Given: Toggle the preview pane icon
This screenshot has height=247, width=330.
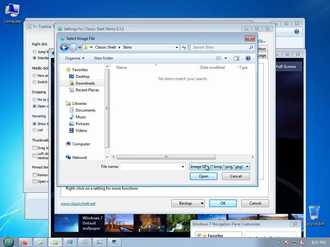Looking at the screenshot, I should pos(237,58).
